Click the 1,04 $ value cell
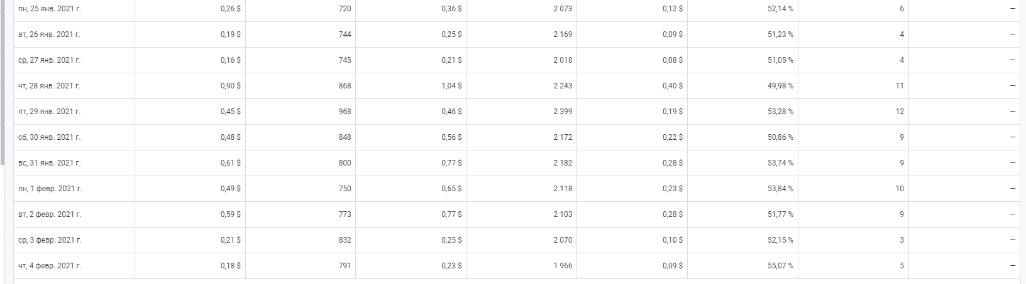 click(x=451, y=86)
